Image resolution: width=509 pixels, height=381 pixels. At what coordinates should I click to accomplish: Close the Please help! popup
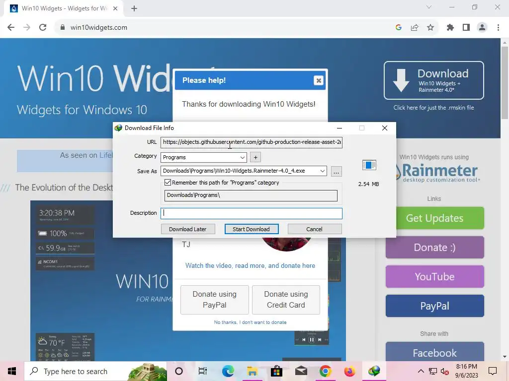[x=319, y=80]
